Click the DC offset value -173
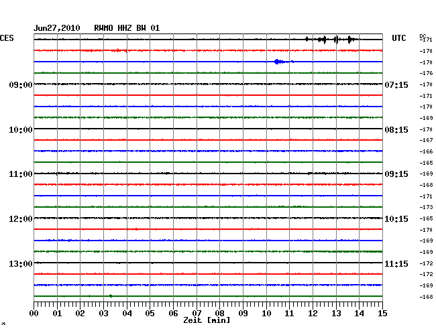The width and height of the screenshot is (436, 331). (x=426, y=207)
